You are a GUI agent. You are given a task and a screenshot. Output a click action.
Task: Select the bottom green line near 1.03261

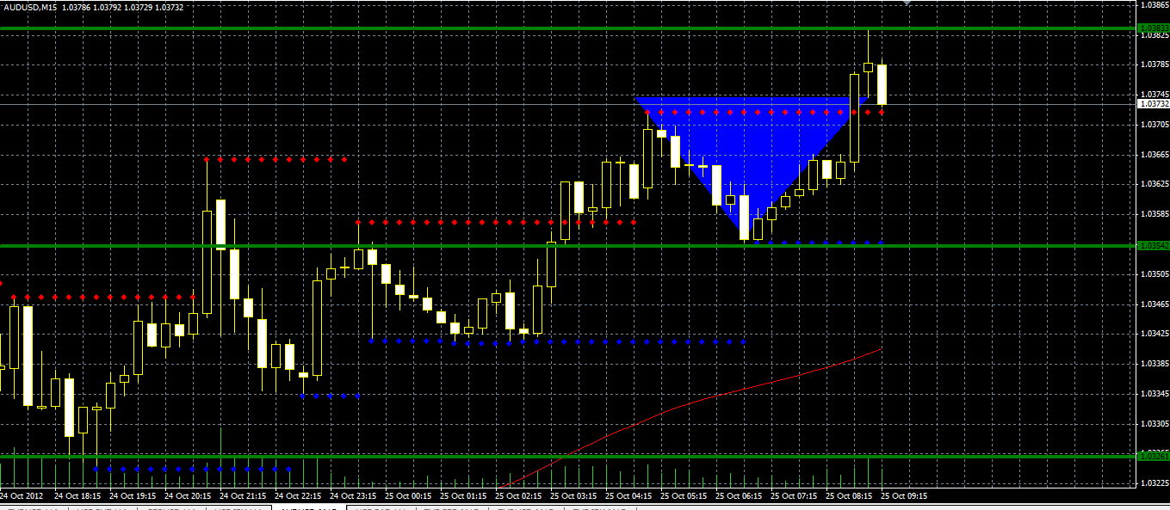pyautogui.click(x=568, y=456)
